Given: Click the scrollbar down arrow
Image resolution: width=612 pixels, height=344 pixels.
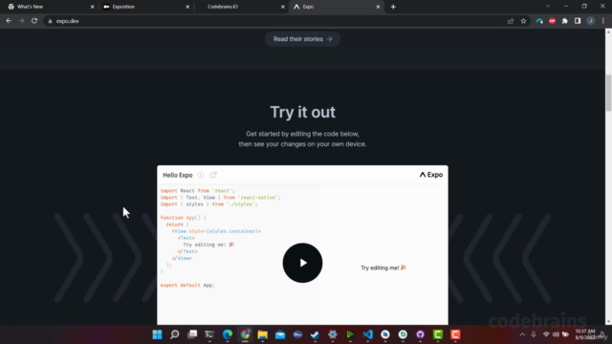Looking at the screenshot, I should pyautogui.click(x=608, y=321).
